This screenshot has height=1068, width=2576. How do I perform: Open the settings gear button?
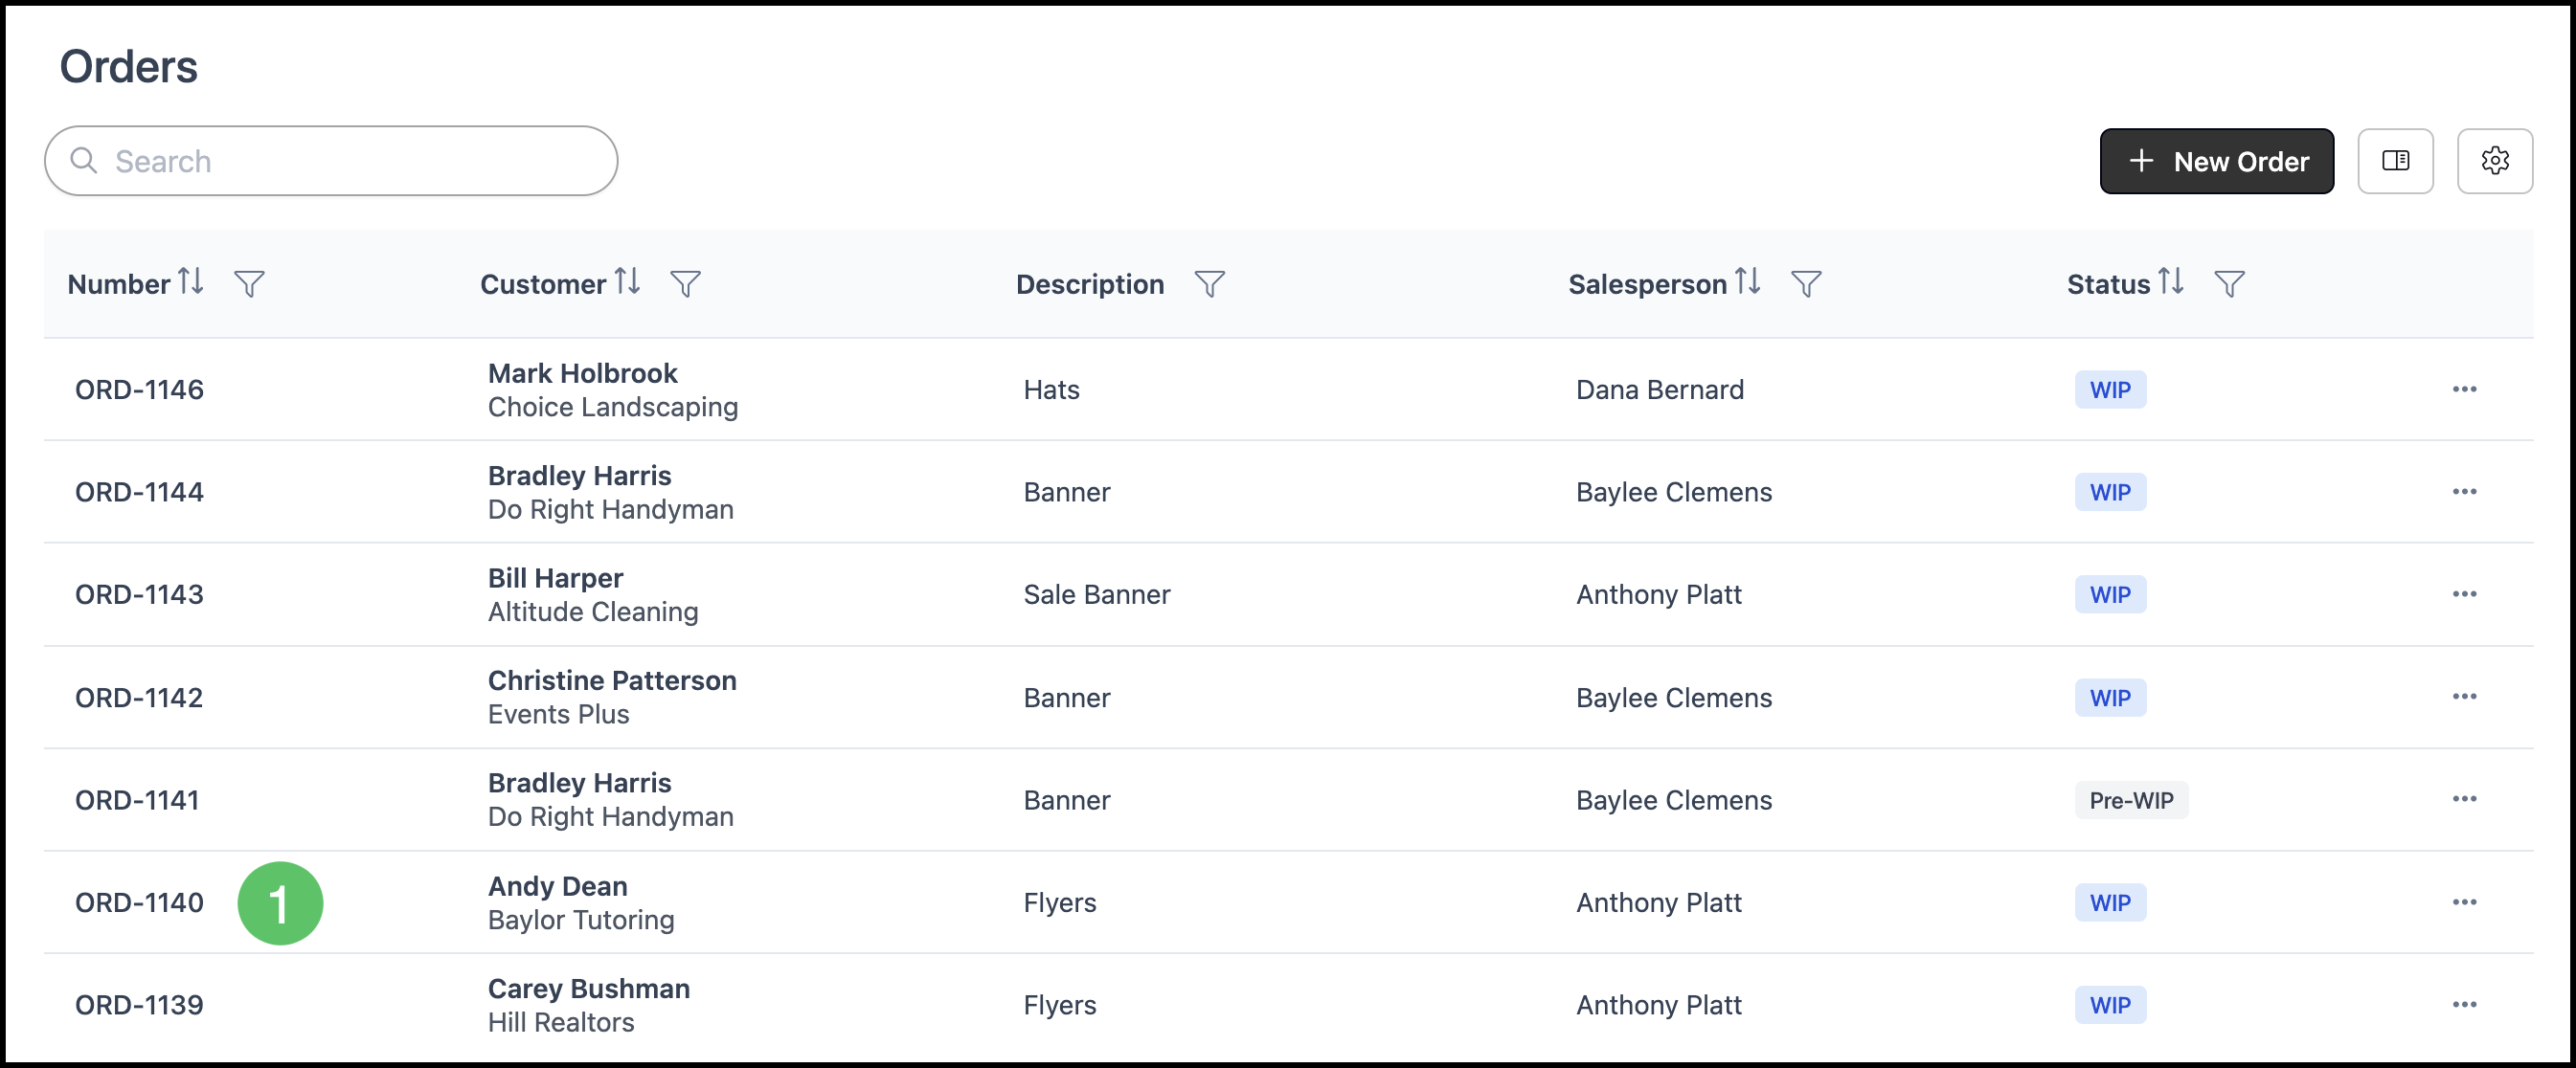tap(2494, 161)
